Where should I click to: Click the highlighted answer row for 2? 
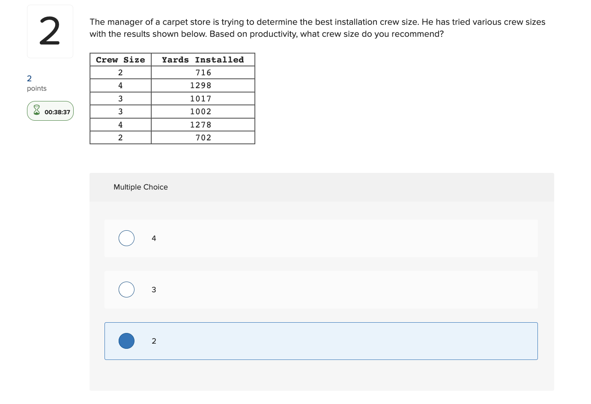pos(321,341)
